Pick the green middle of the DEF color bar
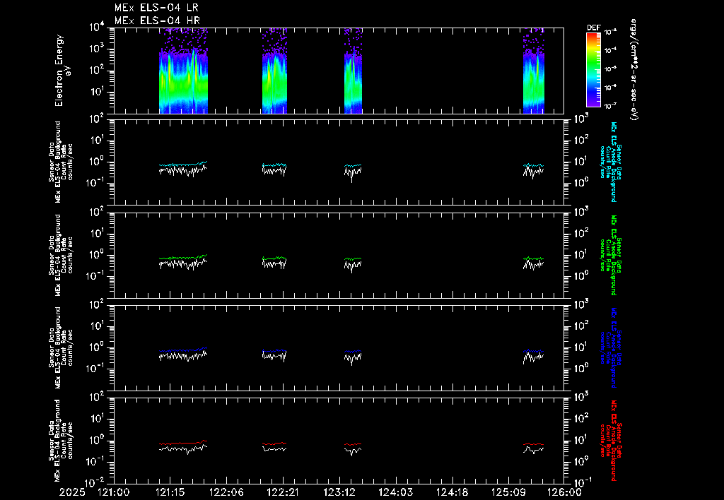This screenshot has height=500, width=724. coord(593,62)
